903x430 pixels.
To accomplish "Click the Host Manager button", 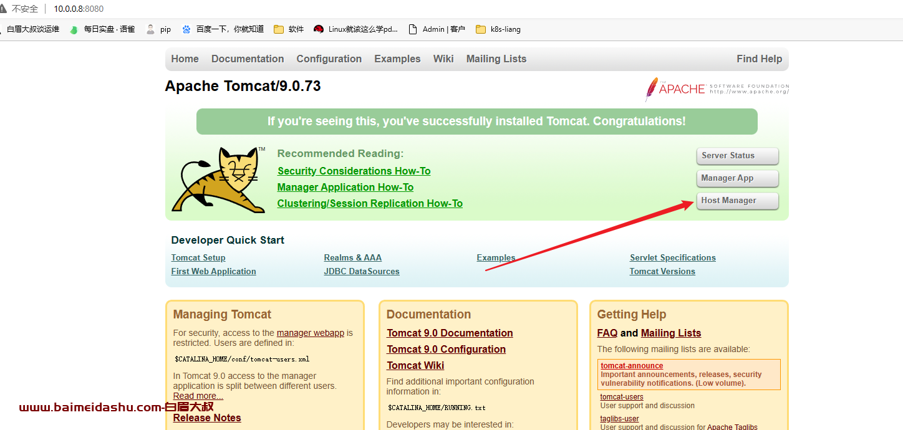I will click(x=737, y=201).
